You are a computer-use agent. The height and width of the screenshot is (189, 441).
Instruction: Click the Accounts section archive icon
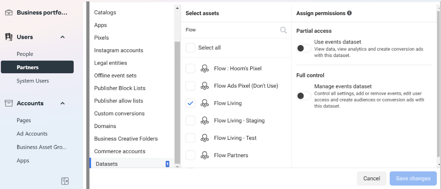tap(9, 103)
